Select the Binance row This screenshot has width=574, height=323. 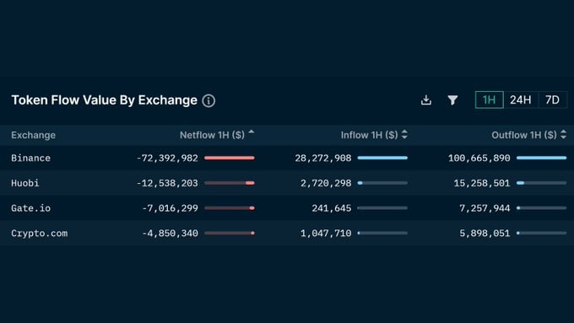click(x=287, y=158)
